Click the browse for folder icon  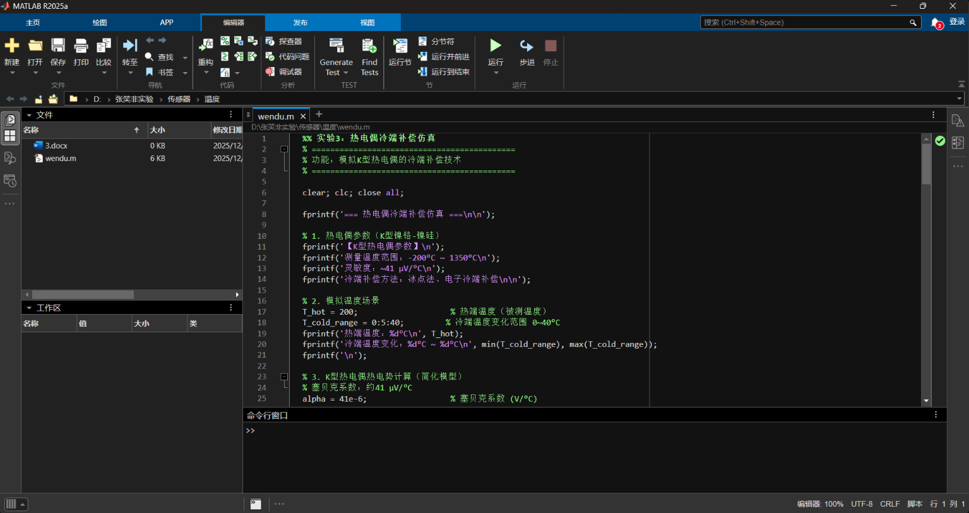[x=53, y=99]
